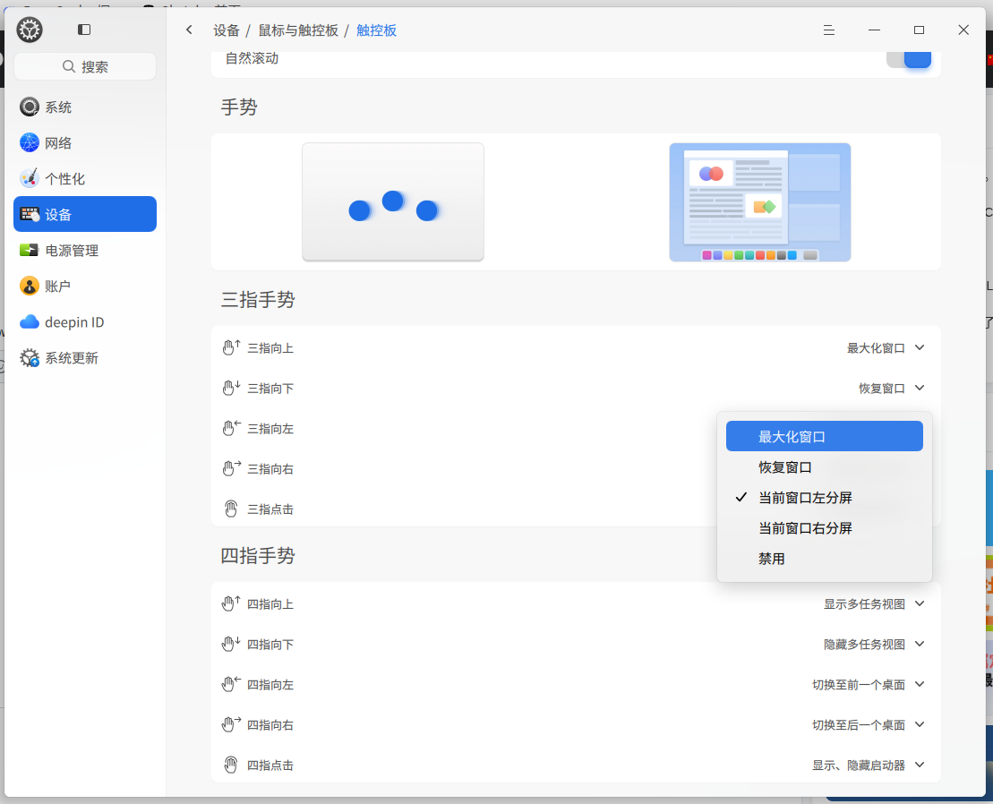
Task: Click the 三指向上 hand gesture icon
Action: click(x=231, y=347)
